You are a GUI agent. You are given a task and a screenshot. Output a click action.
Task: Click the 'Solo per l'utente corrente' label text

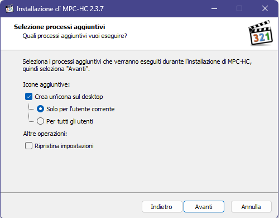(80, 109)
